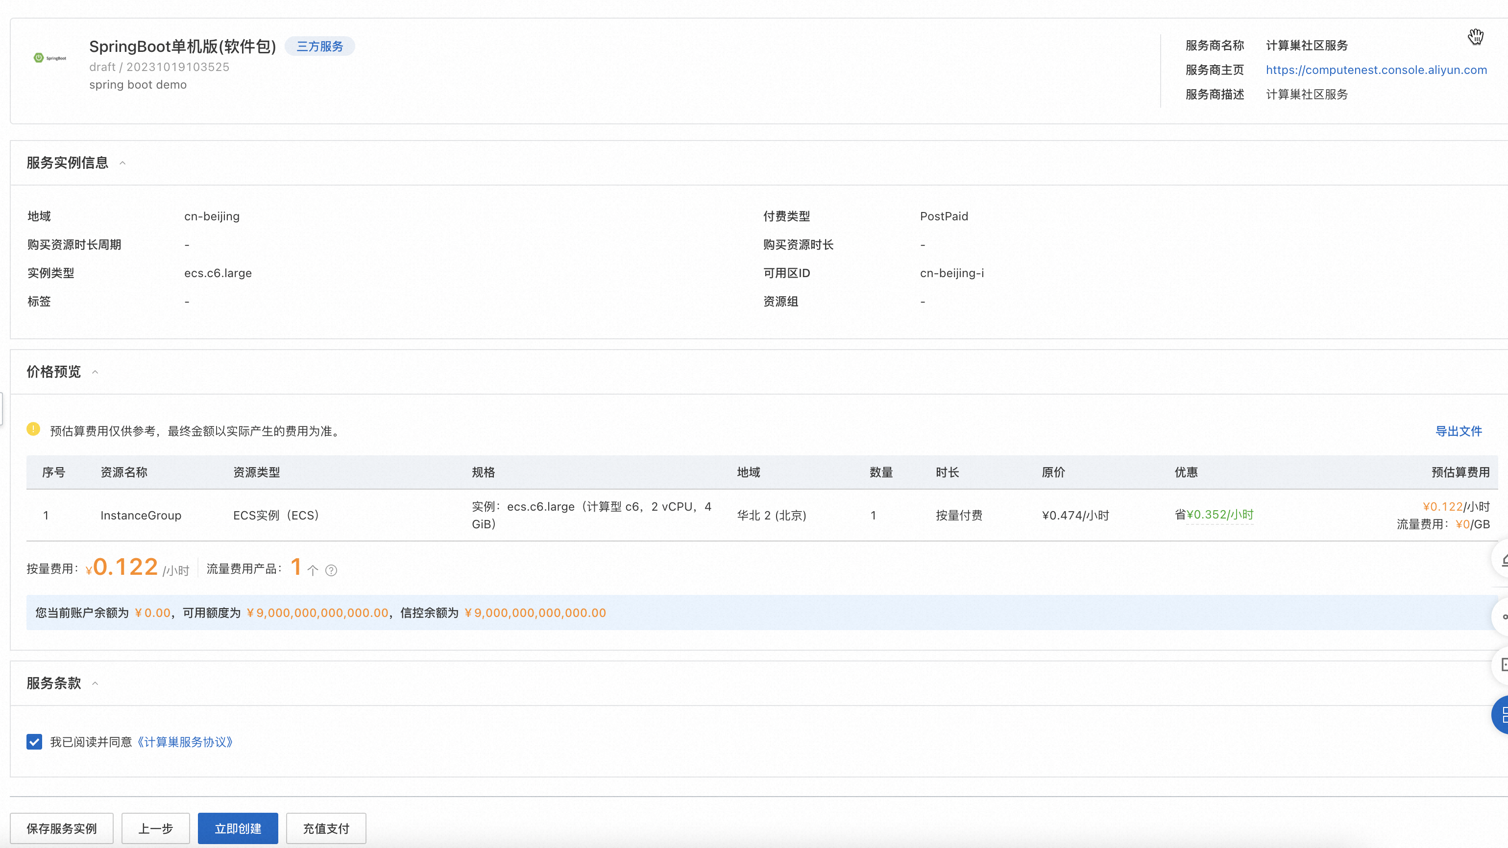Click the ¥0.00 account balance amount
The width and height of the screenshot is (1508, 848).
tap(153, 613)
